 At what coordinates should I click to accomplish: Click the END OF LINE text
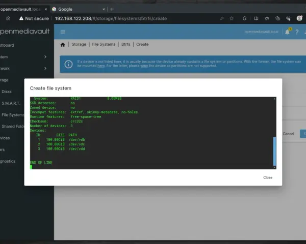(x=41, y=163)
